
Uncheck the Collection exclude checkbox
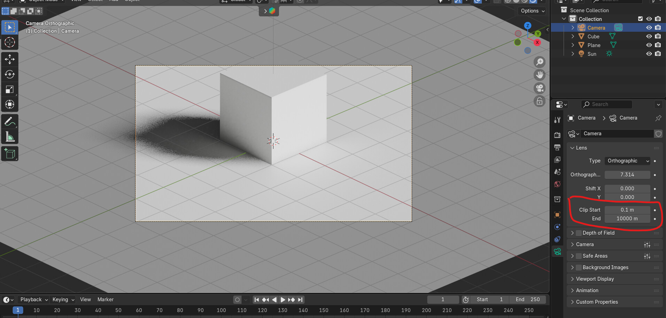[x=640, y=19]
